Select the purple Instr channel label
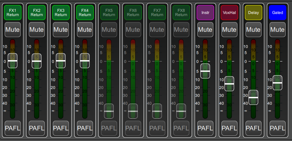292x141 pixels. coord(205,13)
